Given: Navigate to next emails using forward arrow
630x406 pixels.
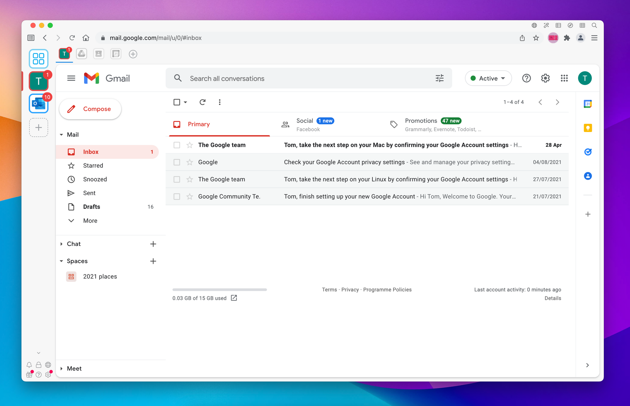Looking at the screenshot, I should point(558,102).
